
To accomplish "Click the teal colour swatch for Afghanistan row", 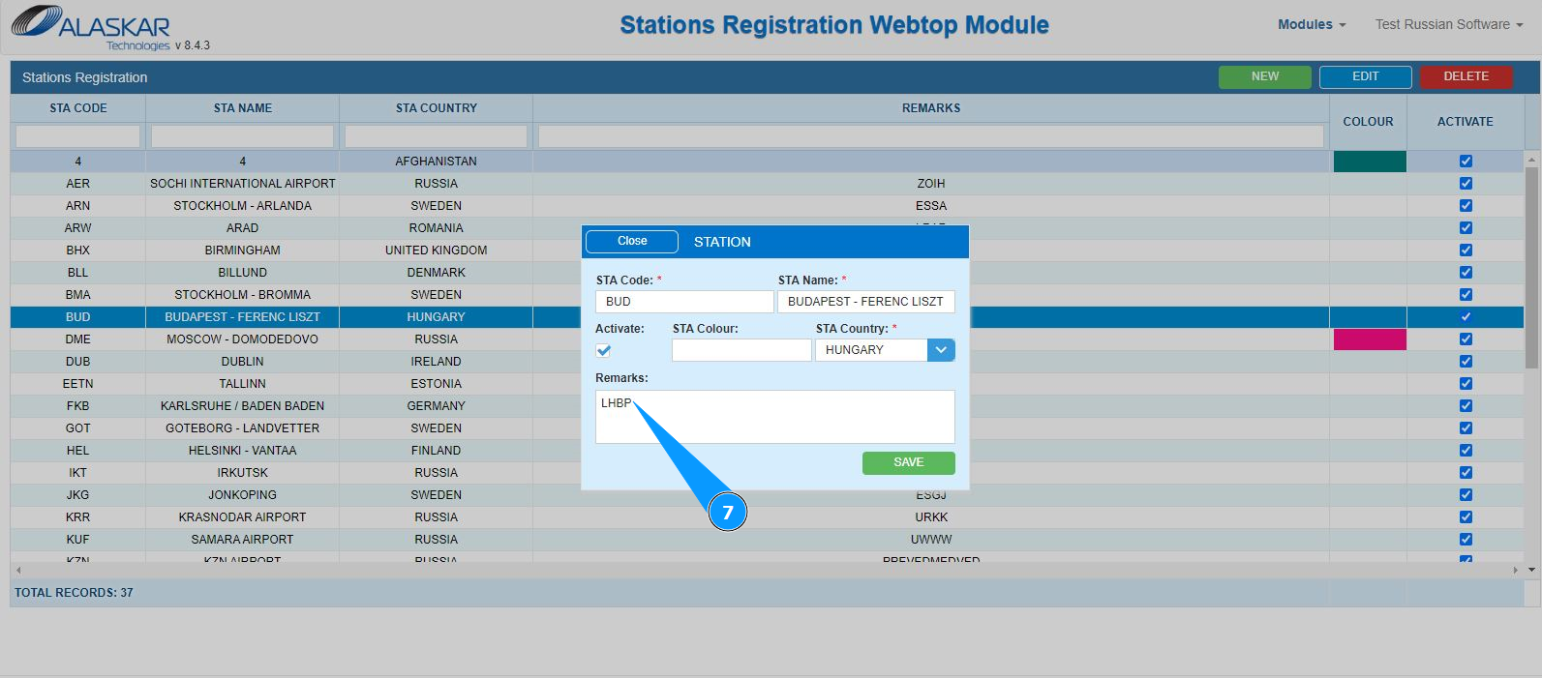I will tap(1370, 162).
